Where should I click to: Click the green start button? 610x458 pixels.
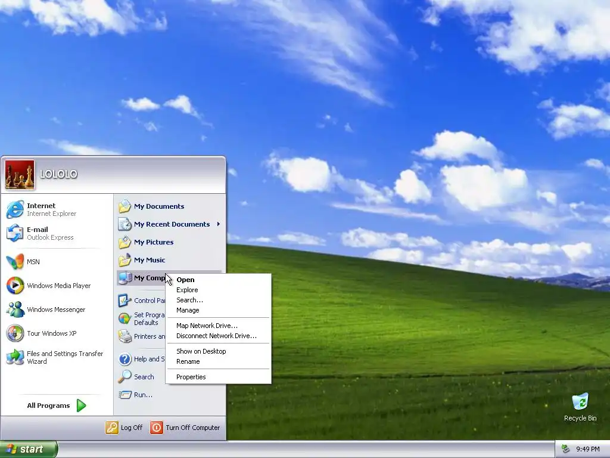click(29, 449)
